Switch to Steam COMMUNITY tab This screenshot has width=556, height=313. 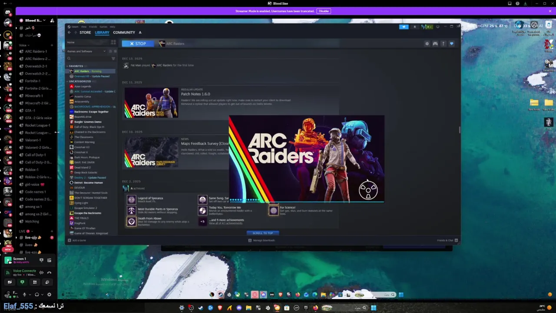[124, 32]
